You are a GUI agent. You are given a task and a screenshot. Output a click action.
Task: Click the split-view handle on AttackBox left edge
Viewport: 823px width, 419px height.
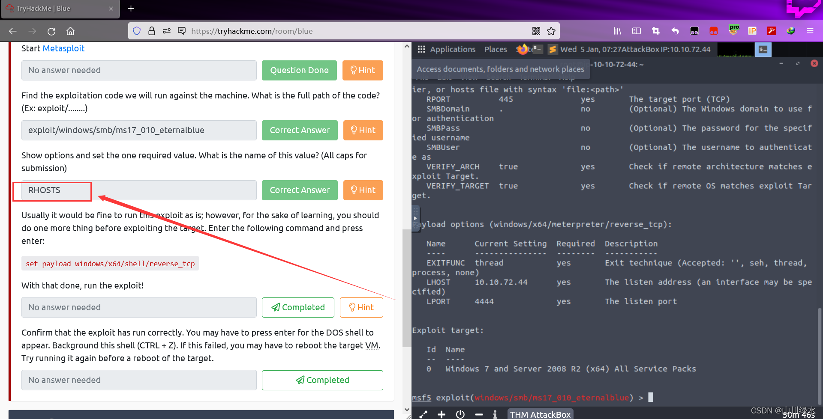(x=415, y=218)
